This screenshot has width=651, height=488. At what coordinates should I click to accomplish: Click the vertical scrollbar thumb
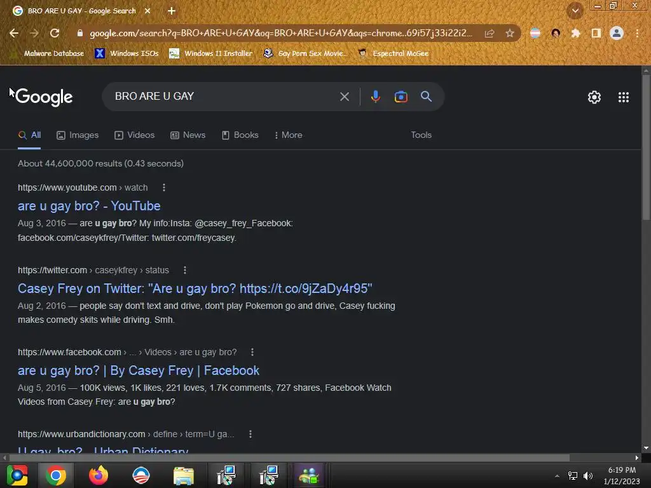click(x=646, y=147)
